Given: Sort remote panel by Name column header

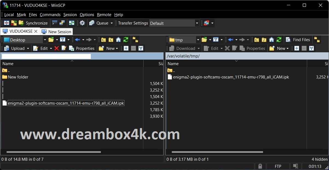Looking at the screenshot, I should (x=237, y=63).
